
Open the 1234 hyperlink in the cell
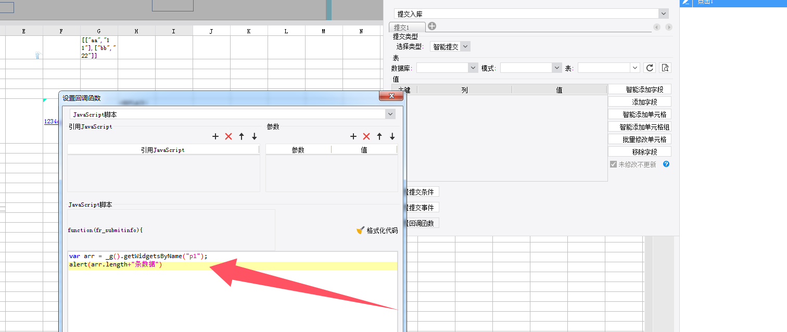point(51,121)
